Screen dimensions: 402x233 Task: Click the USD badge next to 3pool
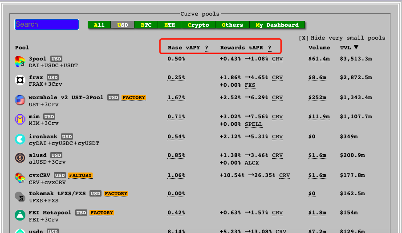point(56,59)
